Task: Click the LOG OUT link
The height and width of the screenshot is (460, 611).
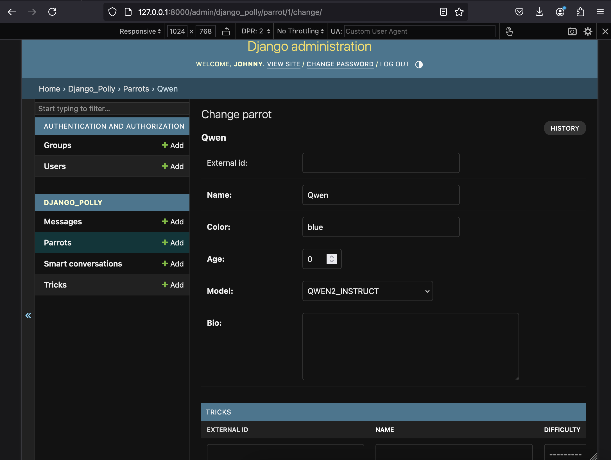Action: (394, 64)
